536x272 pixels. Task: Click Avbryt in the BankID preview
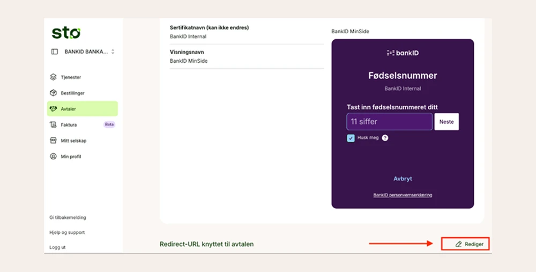[x=403, y=179]
